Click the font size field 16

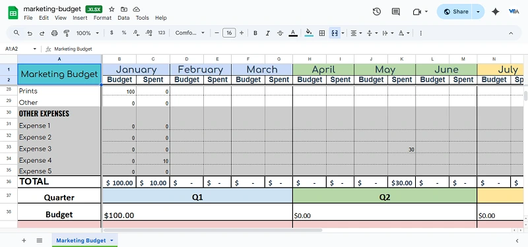tap(229, 33)
